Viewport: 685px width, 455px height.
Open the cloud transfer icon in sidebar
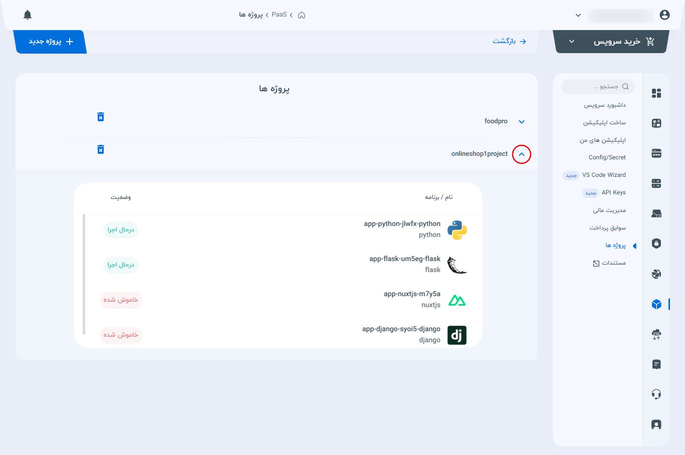[x=656, y=334]
